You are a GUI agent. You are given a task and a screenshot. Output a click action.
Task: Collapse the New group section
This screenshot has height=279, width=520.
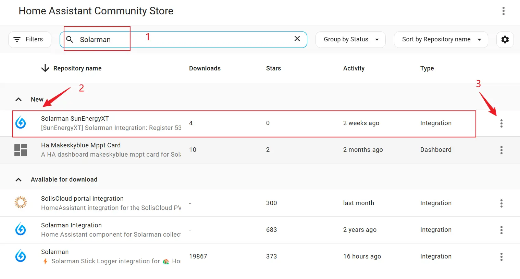click(19, 99)
